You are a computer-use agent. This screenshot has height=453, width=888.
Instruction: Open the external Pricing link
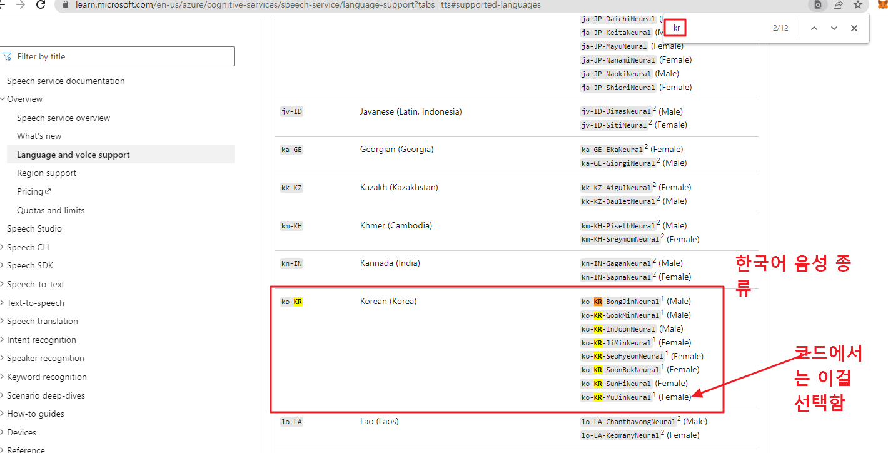34,191
